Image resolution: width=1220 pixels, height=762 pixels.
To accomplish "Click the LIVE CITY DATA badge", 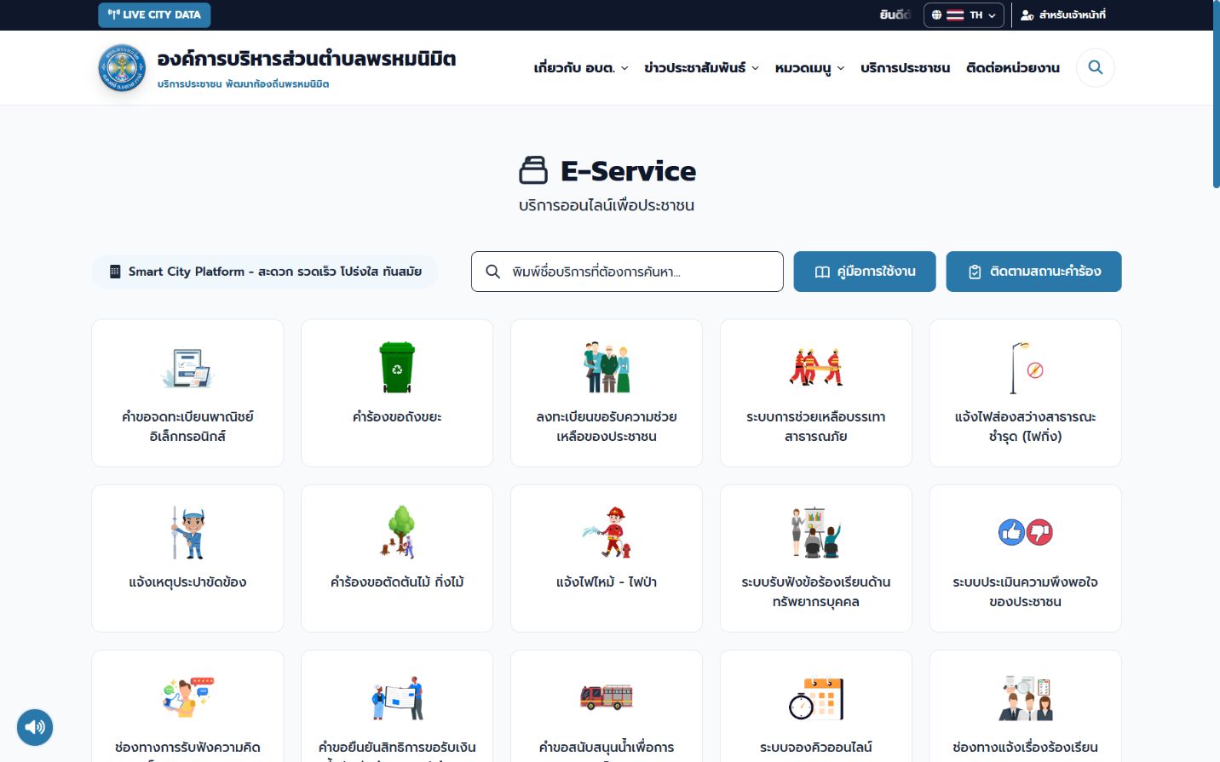I will click(x=154, y=14).
